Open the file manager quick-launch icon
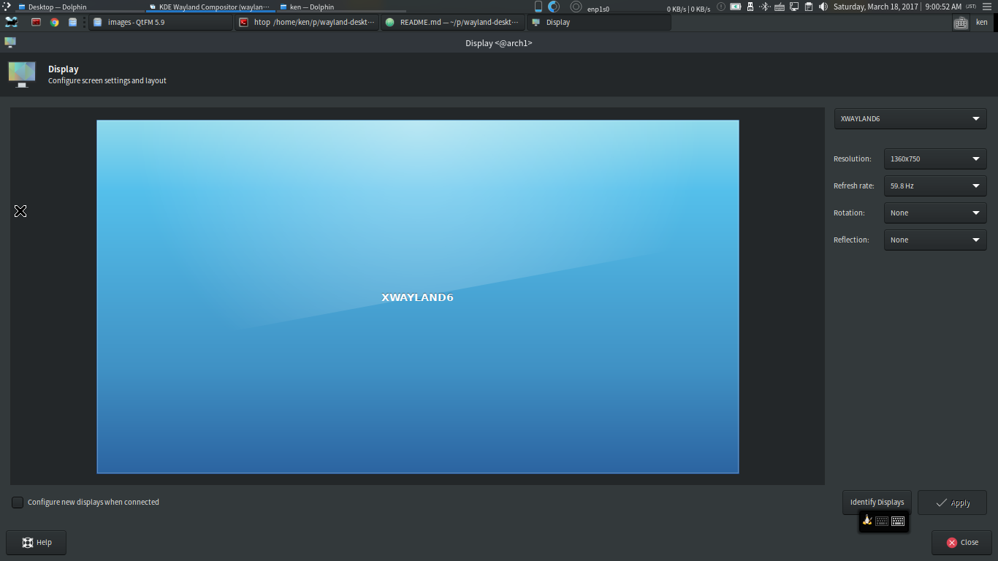Screen dimensions: 998x561 click(72, 22)
